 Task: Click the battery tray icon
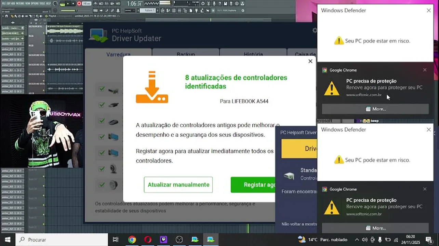388,240
